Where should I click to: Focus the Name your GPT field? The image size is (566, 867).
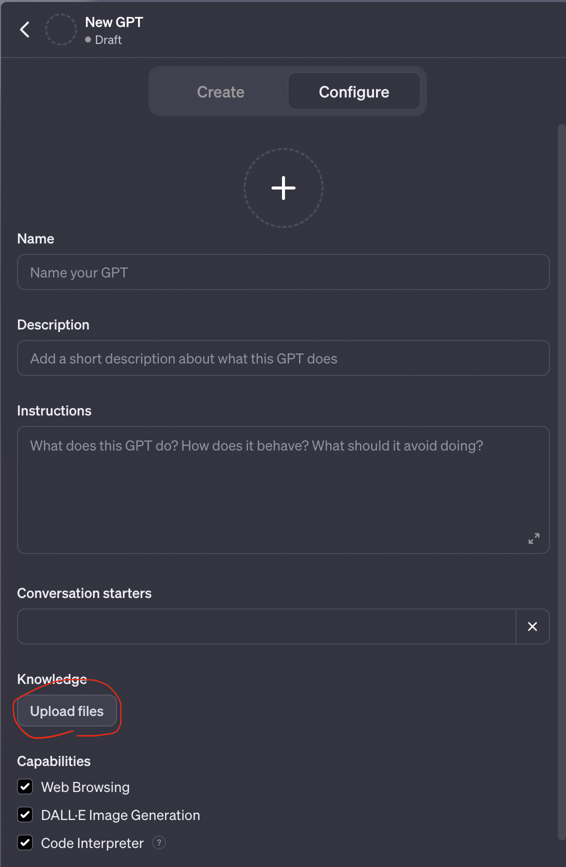point(283,272)
